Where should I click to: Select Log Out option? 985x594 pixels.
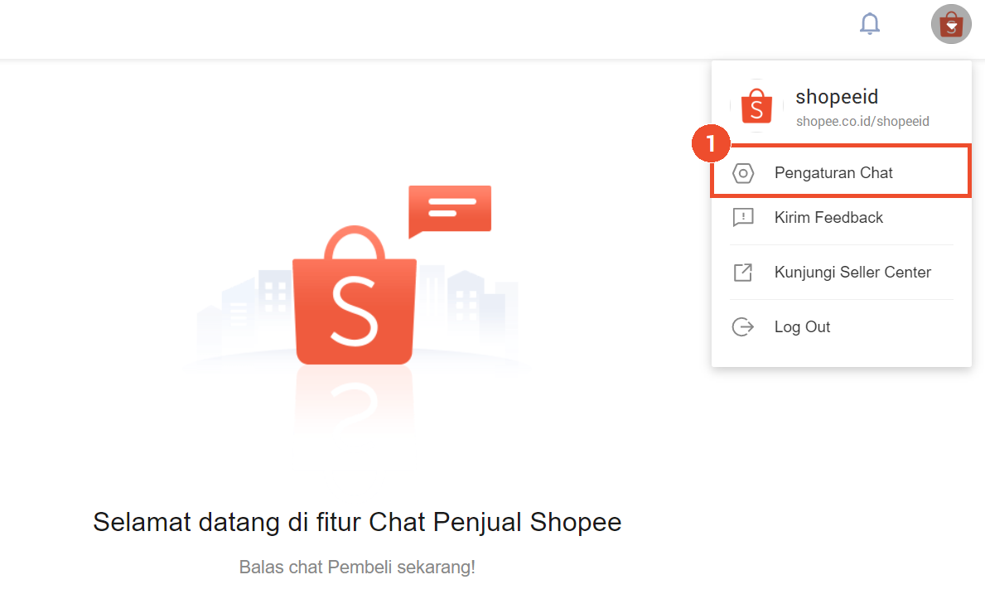tap(841, 326)
